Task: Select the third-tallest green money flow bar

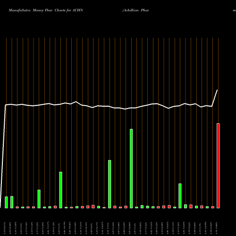Action: click(60, 190)
